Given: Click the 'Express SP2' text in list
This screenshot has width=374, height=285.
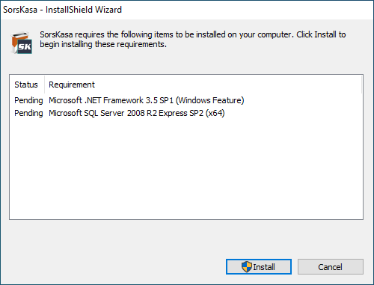Looking at the screenshot, I should (181, 113).
